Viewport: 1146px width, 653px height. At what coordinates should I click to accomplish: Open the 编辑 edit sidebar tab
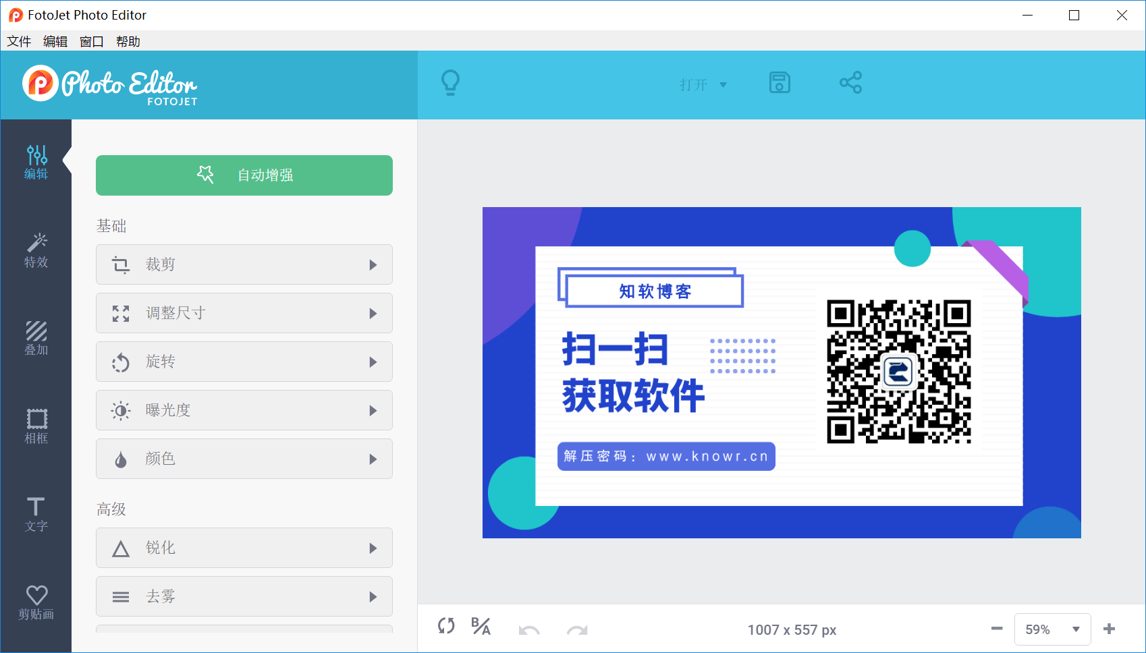coord(36,163)
